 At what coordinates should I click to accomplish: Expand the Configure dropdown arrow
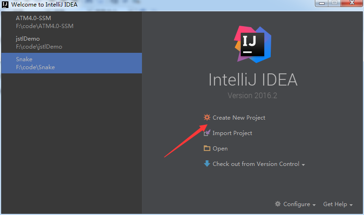(314, 205)
